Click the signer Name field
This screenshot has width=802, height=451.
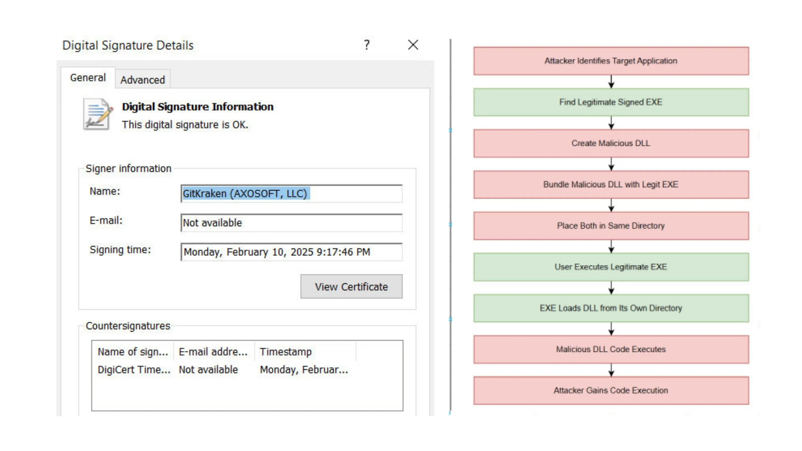click(x=291, y=193)
